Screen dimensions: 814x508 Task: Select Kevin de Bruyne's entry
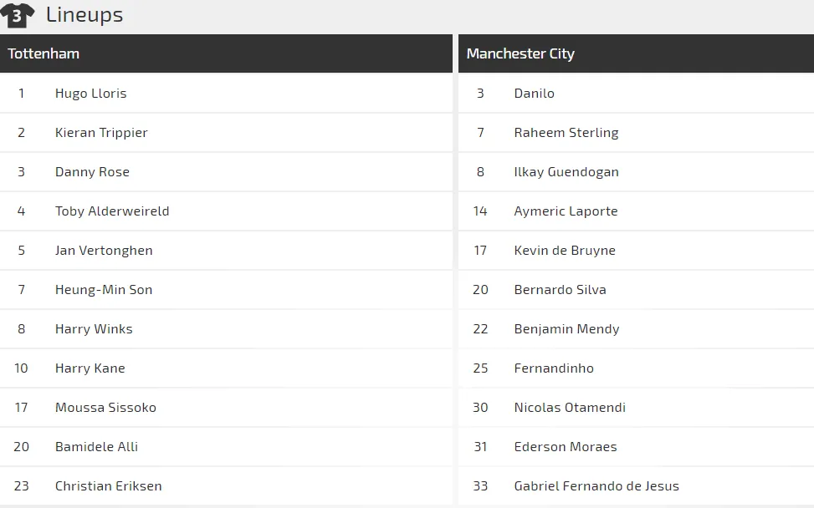click(565, 250)
